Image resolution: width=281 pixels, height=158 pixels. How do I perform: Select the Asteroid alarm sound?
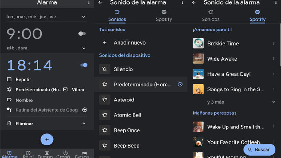pos(124,100)
